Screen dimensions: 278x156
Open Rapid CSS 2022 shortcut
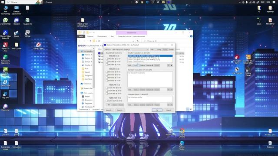point(5,47)
